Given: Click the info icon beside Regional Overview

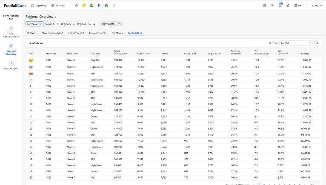Looking at the screenshot, I should (x=56, y=16).
